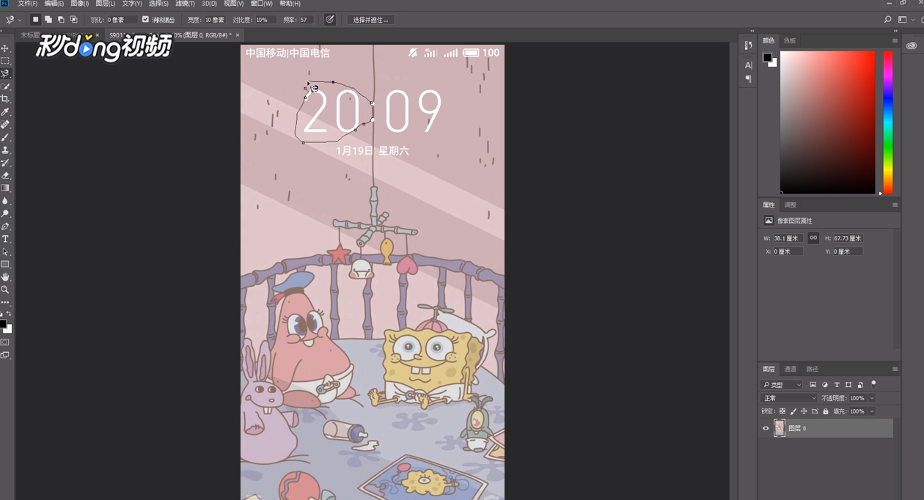Select the Hand tool
Image resolution: width=924 pixels, height=500 pixels.
pyautogui.click(x=5, y=277)
